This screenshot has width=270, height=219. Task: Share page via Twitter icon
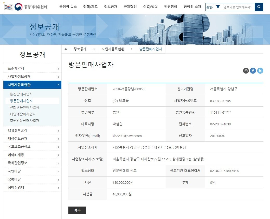pos(260,71)
